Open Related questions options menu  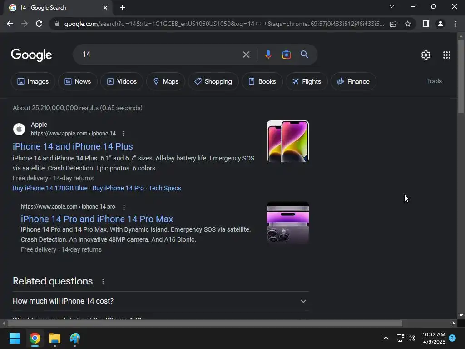point(103,282)
